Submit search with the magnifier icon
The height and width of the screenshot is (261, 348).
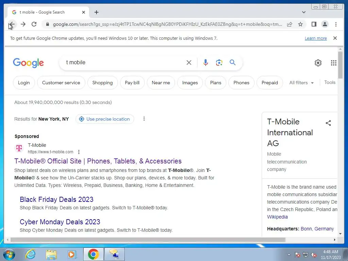(232, 63)
